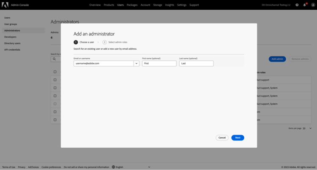Click the Remove admins button
The width and height of the screenshot is (317, 170).
click(x=300, y=59)
